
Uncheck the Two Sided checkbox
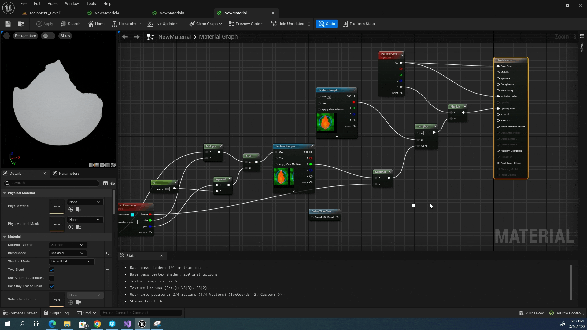click(52, 270)
